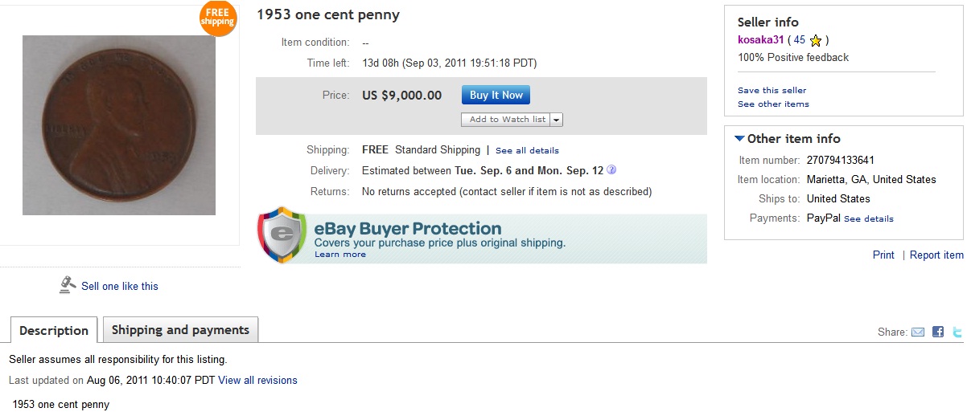The width and height of the screenshot is (967, 416).
Task: Enlarge the penny coin photo
Action: pyautogui.click(x=119, y=125)
